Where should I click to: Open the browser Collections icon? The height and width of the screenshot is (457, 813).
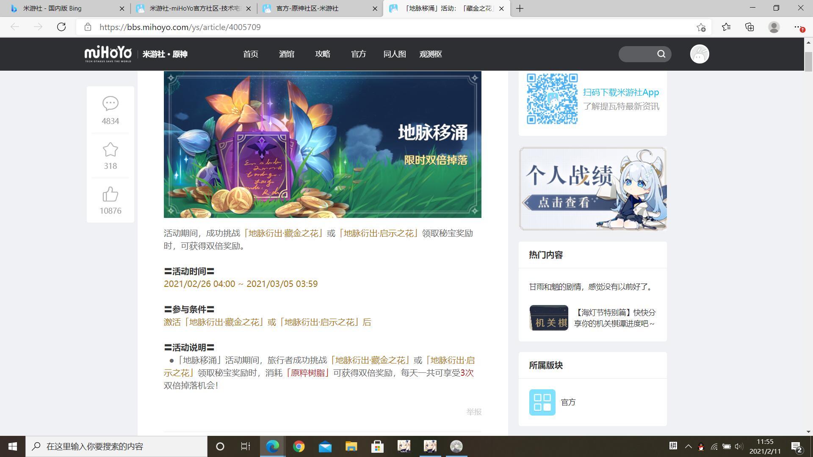[749, 27]
